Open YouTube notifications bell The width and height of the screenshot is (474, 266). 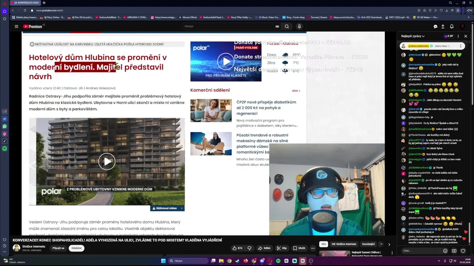451,26
